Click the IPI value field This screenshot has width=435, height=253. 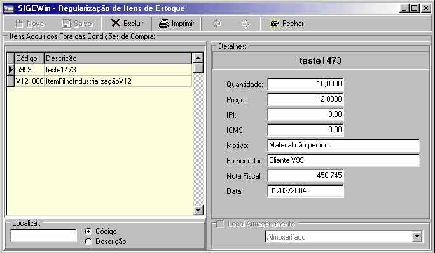305,114
